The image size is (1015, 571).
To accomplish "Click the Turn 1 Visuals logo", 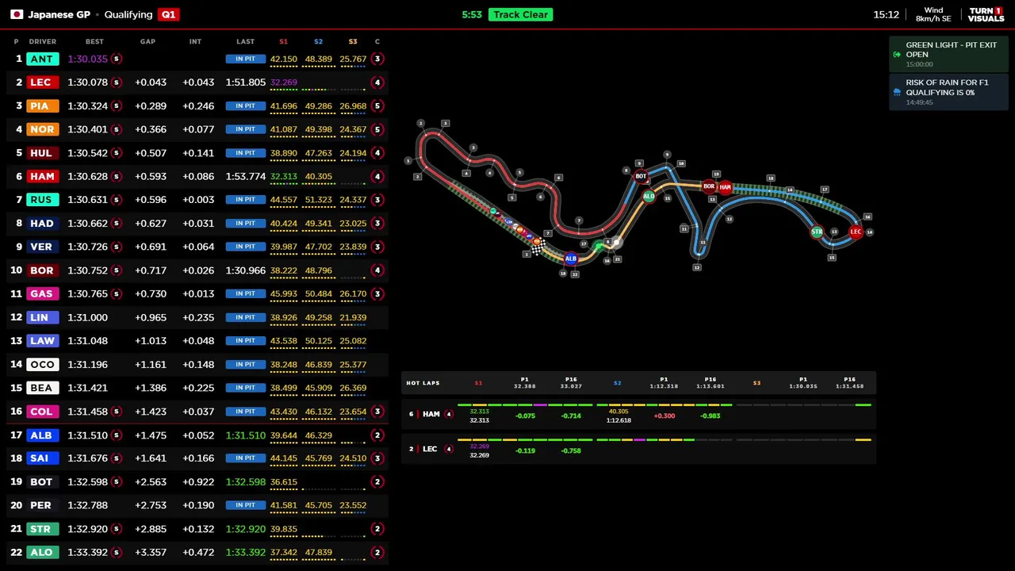I will (x=986, y=14).
